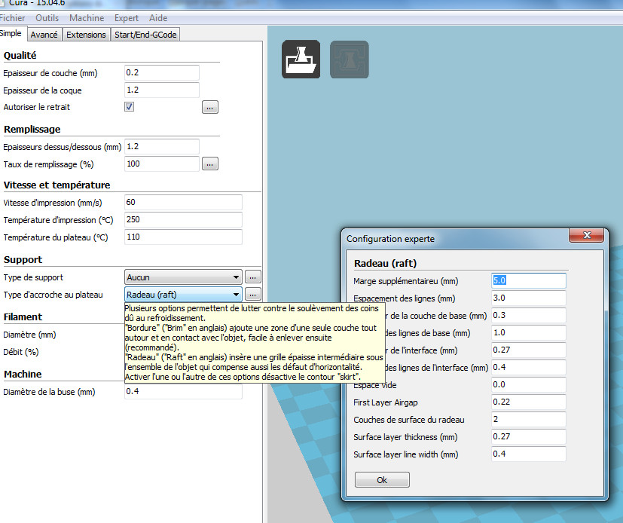Click the Diamètre de la buse field

point(183,391)
